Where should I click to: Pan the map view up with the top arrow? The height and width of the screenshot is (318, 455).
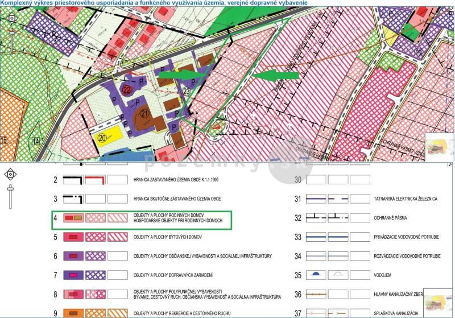pos(12,14)
